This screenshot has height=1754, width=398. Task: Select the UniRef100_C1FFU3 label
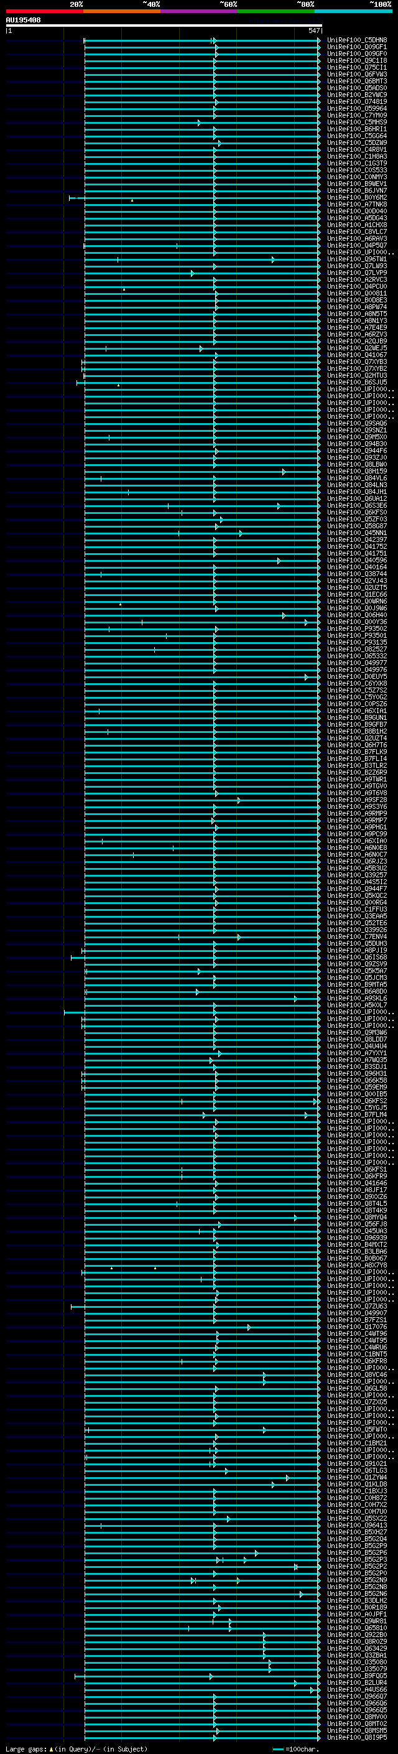tap(357, 909)
